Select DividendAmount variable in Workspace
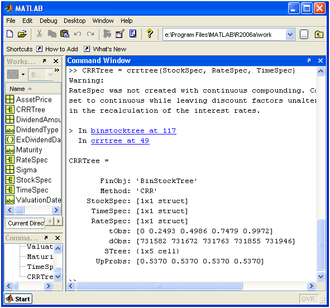Image resolution: width=330 pixels, height=308 pixels. (x=34, y=119)
